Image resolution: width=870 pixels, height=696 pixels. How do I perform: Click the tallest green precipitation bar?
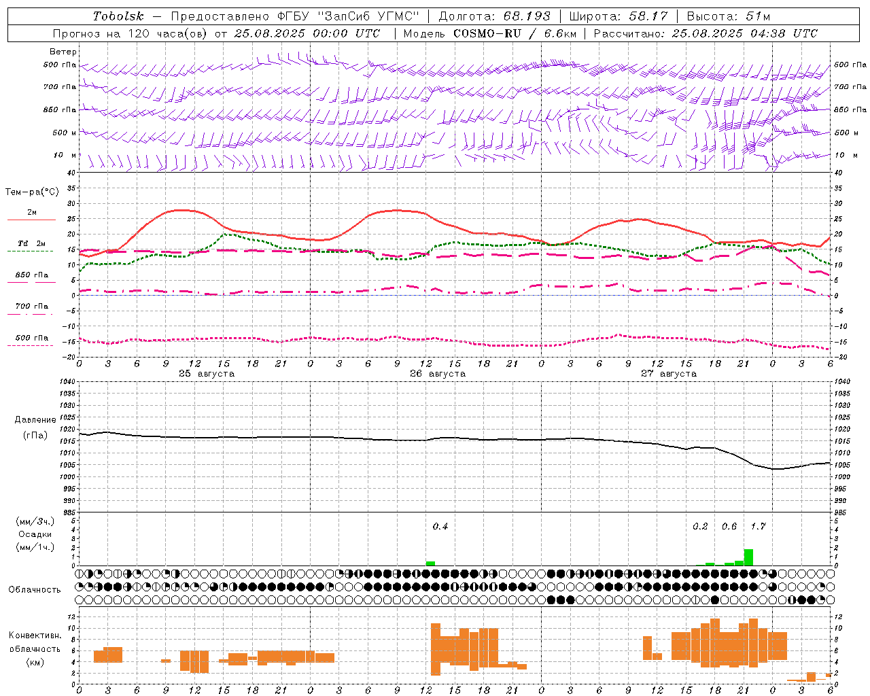tap(748, 557)
